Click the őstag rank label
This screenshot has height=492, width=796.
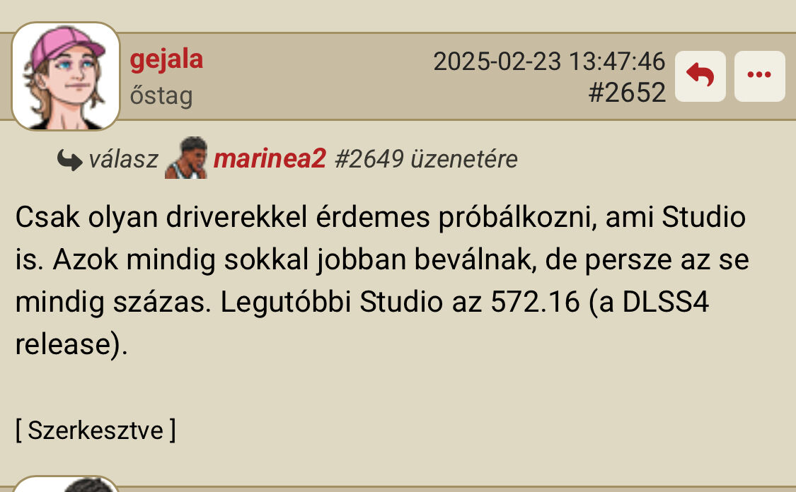161,95
